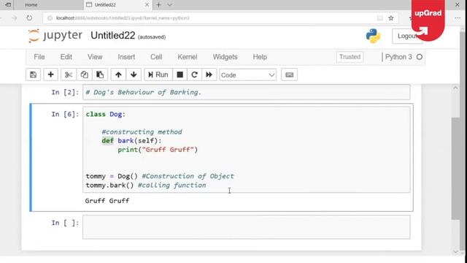The height and width of the screenshot is (263, 467).
Task: Refresh the page in browser
Action: [x=29, y=18]
